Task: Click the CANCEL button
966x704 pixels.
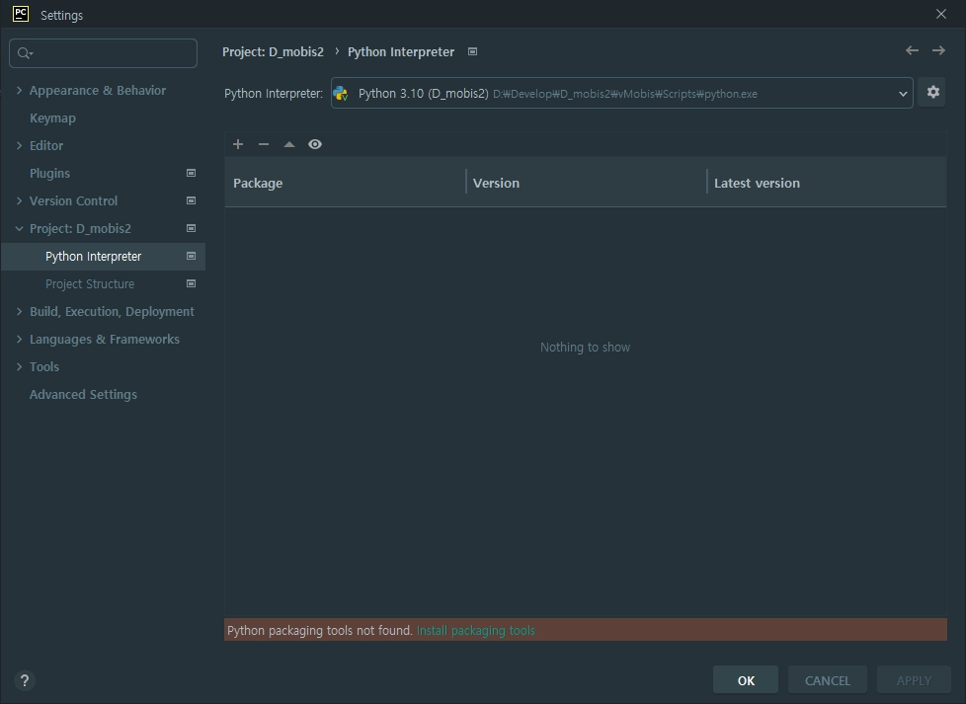Action: coord(828,680)
